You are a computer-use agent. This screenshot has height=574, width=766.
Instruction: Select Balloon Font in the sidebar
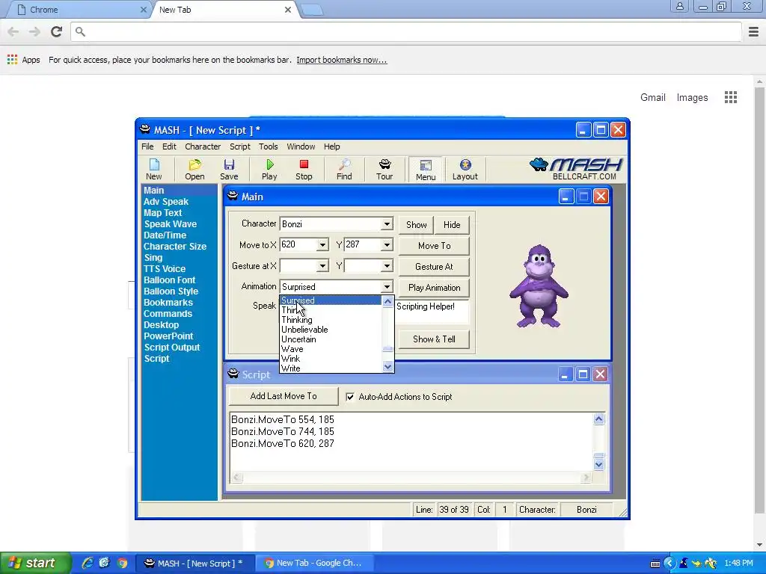(170, 280)
